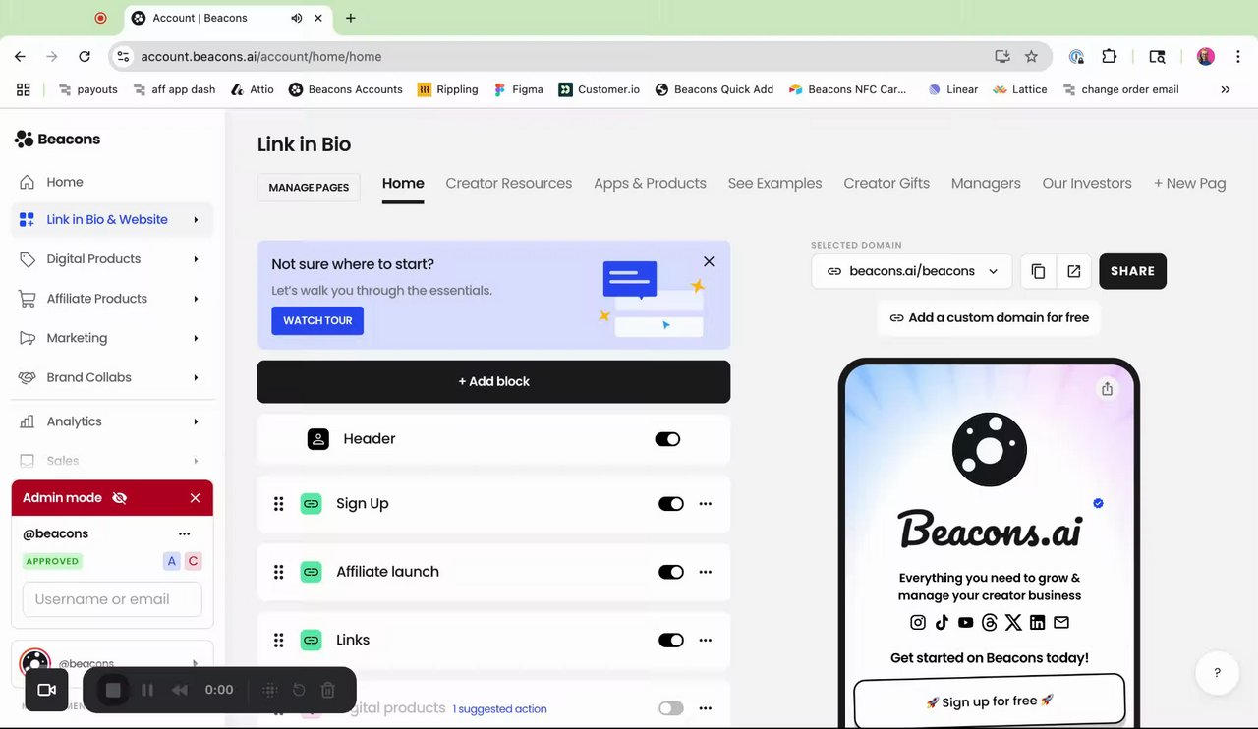
Task: Toggle the Affiliate launch block switch
Action: [671, 572]
